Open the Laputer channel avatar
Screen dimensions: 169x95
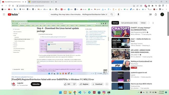14,84
